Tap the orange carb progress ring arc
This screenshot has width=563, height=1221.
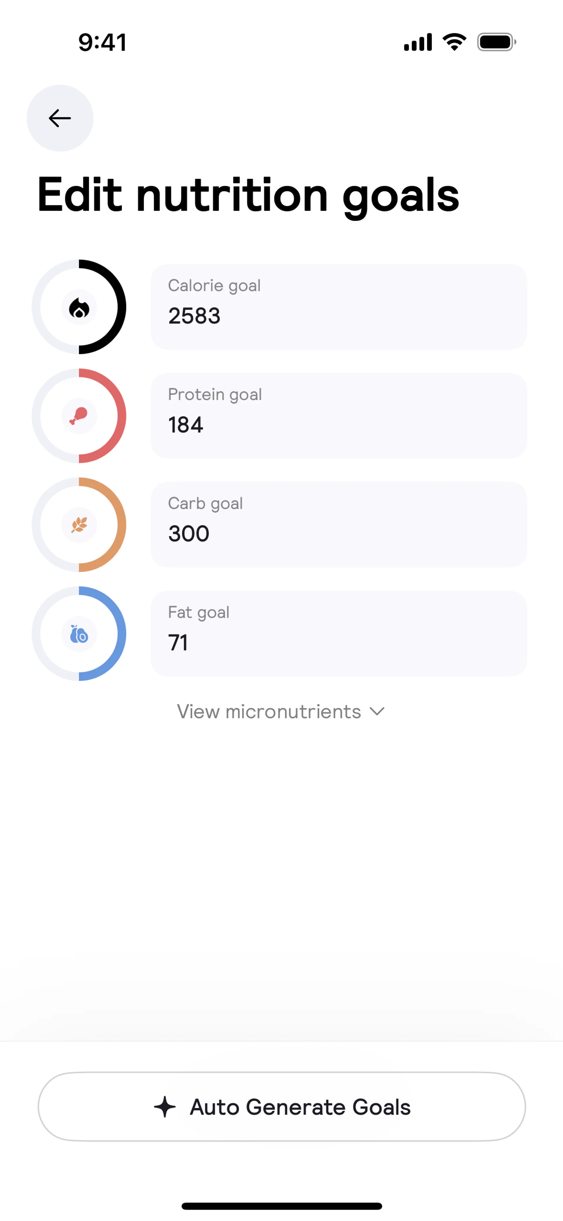[x=121, y=525]
